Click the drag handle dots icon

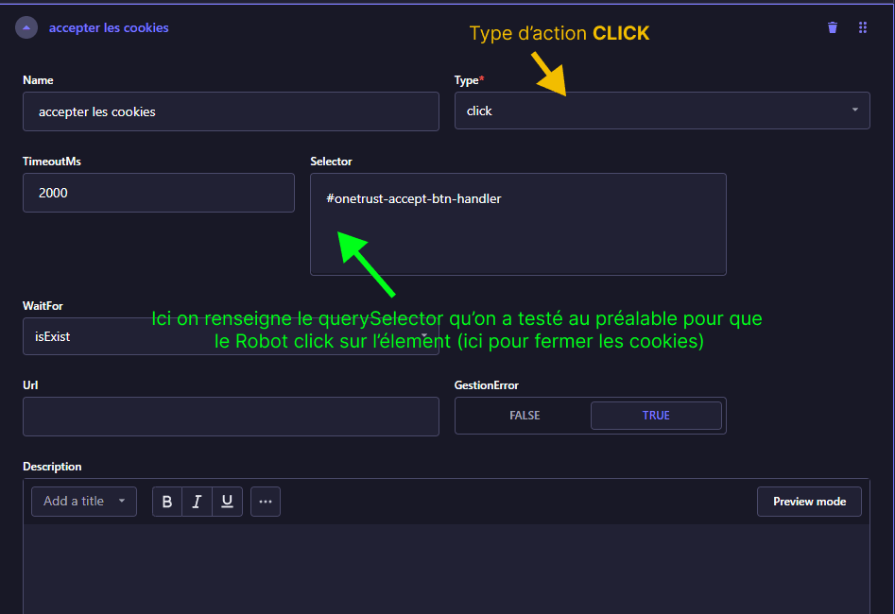click(x=862, y=27)
